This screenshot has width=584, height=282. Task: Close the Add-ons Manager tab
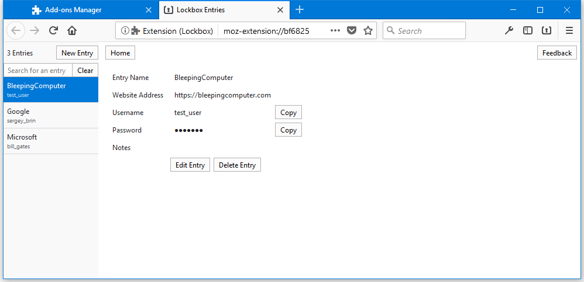pos(148,10)
